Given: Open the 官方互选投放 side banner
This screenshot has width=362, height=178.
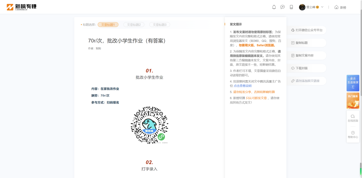Looking at the screenshot, I should (x=353, y=83).
